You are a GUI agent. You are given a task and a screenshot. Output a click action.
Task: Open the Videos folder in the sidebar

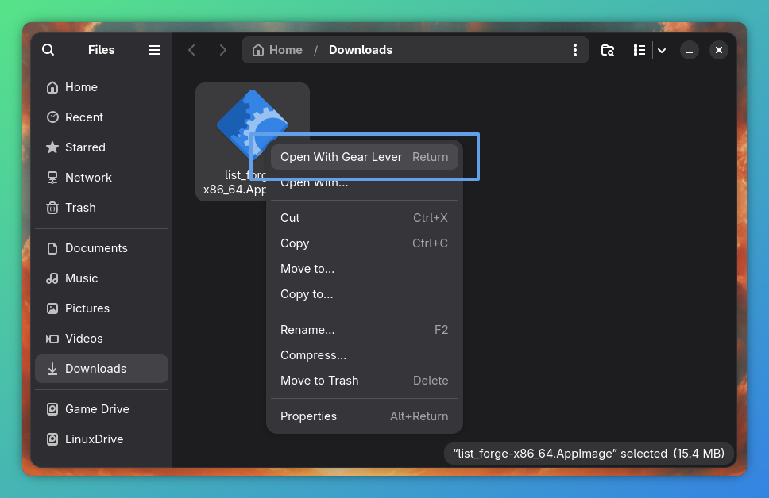pos(102,339)
